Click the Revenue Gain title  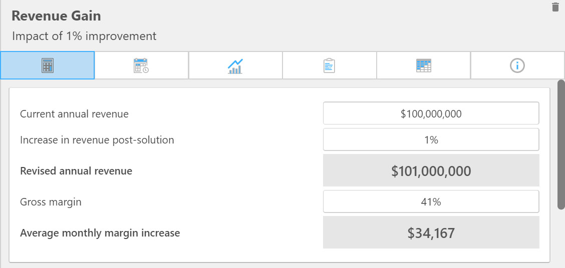pos(56,16)
